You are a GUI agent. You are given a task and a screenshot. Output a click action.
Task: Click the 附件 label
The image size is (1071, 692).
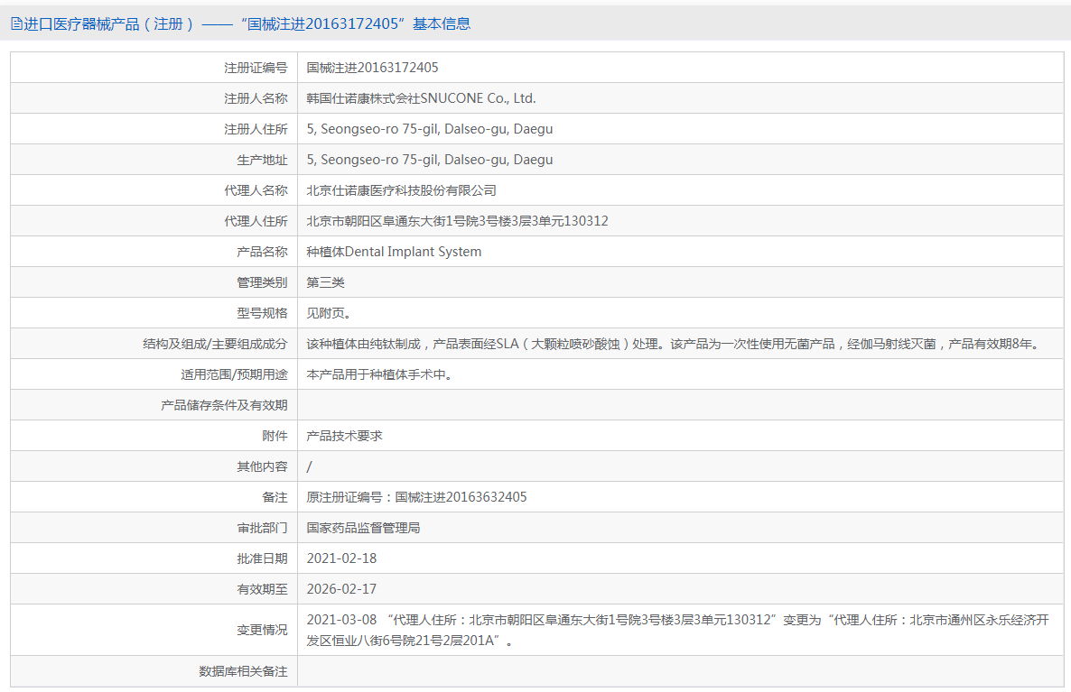pos(275,436)
